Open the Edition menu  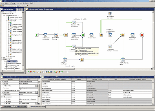point(7,3)
